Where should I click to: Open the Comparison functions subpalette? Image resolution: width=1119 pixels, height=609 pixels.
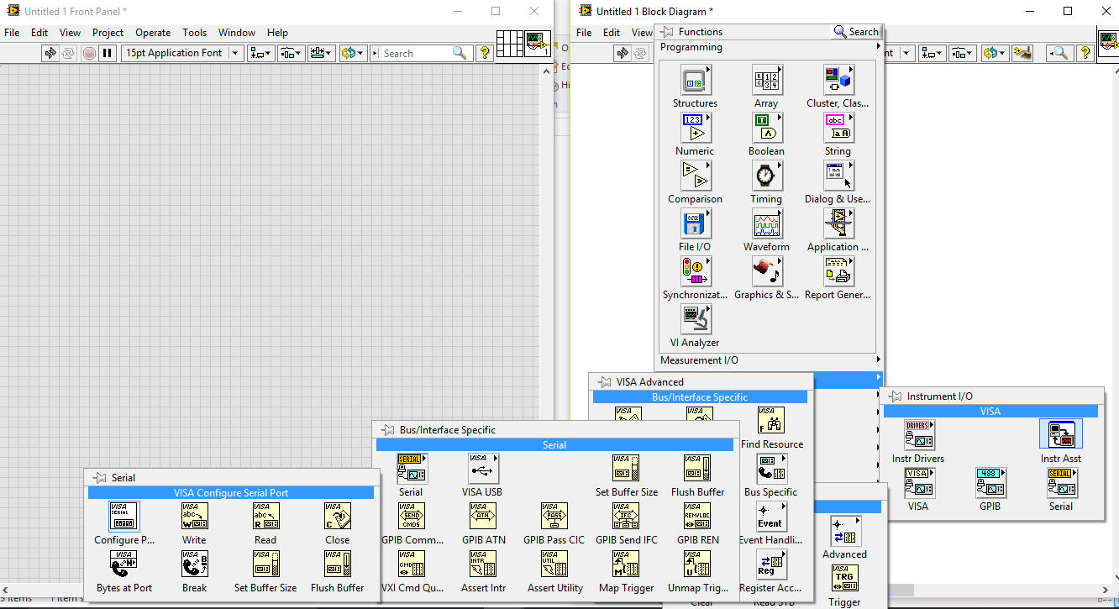point(696,176)
